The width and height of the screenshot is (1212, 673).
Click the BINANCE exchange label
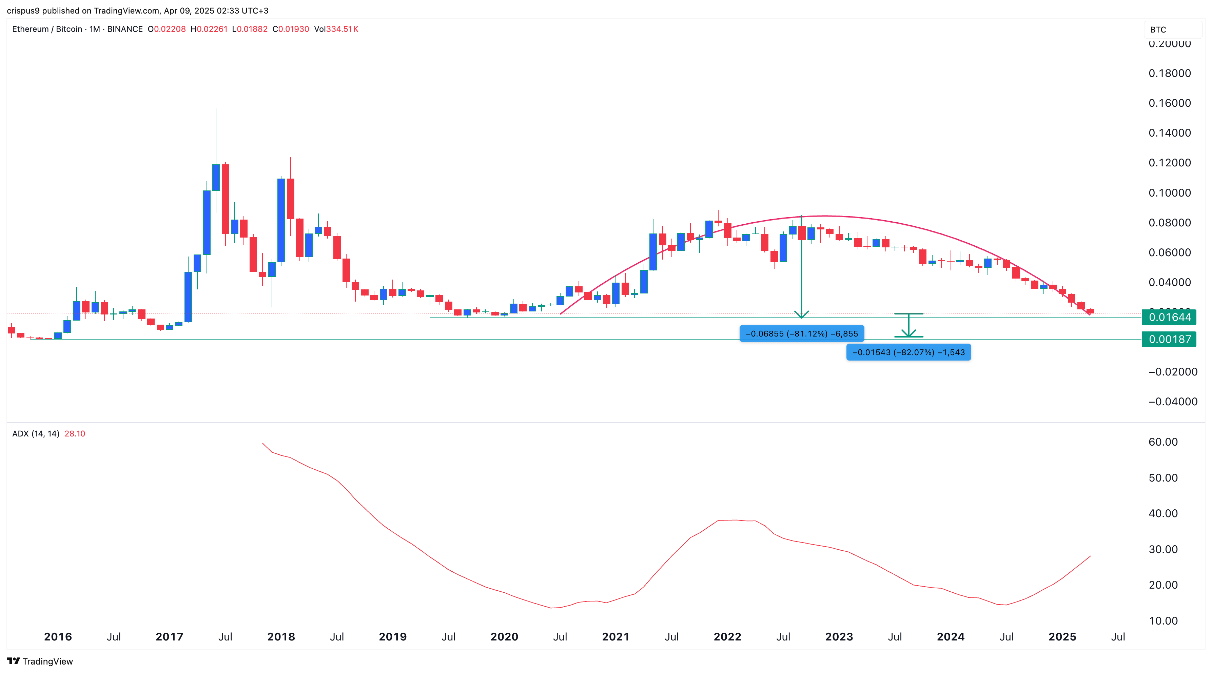pos(125,29)
